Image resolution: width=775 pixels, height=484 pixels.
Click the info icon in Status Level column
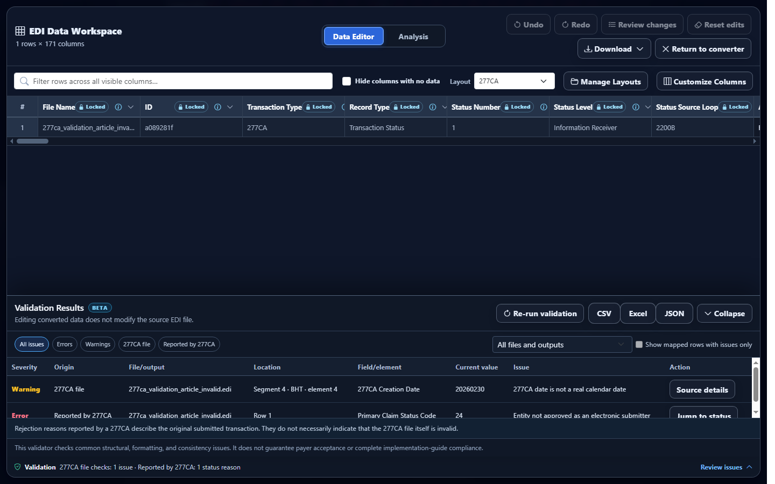click(636, 107)
